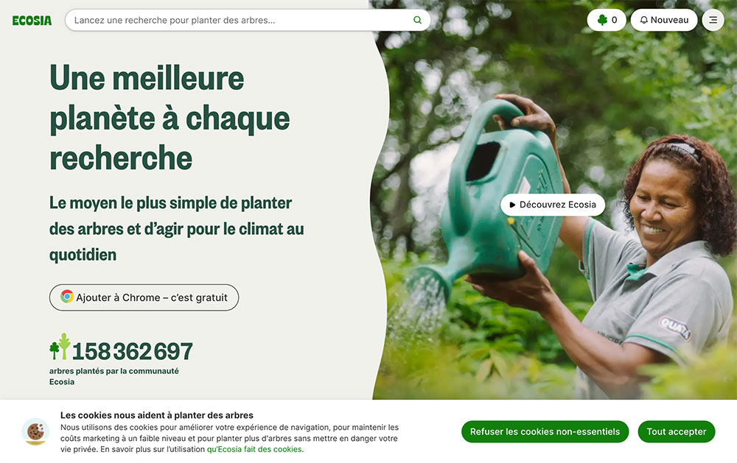The image size is (737, 463).
Task: Open the Nouveau notifications button
Action: click(x=664, y=20)
